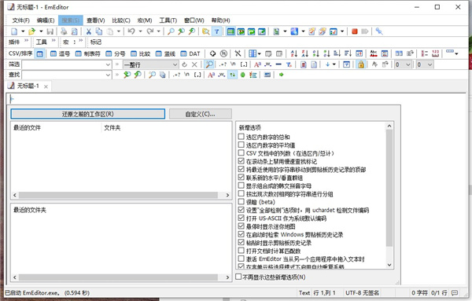
Task: Open the Open-file dropdown arrow
Action: point(41,31)
